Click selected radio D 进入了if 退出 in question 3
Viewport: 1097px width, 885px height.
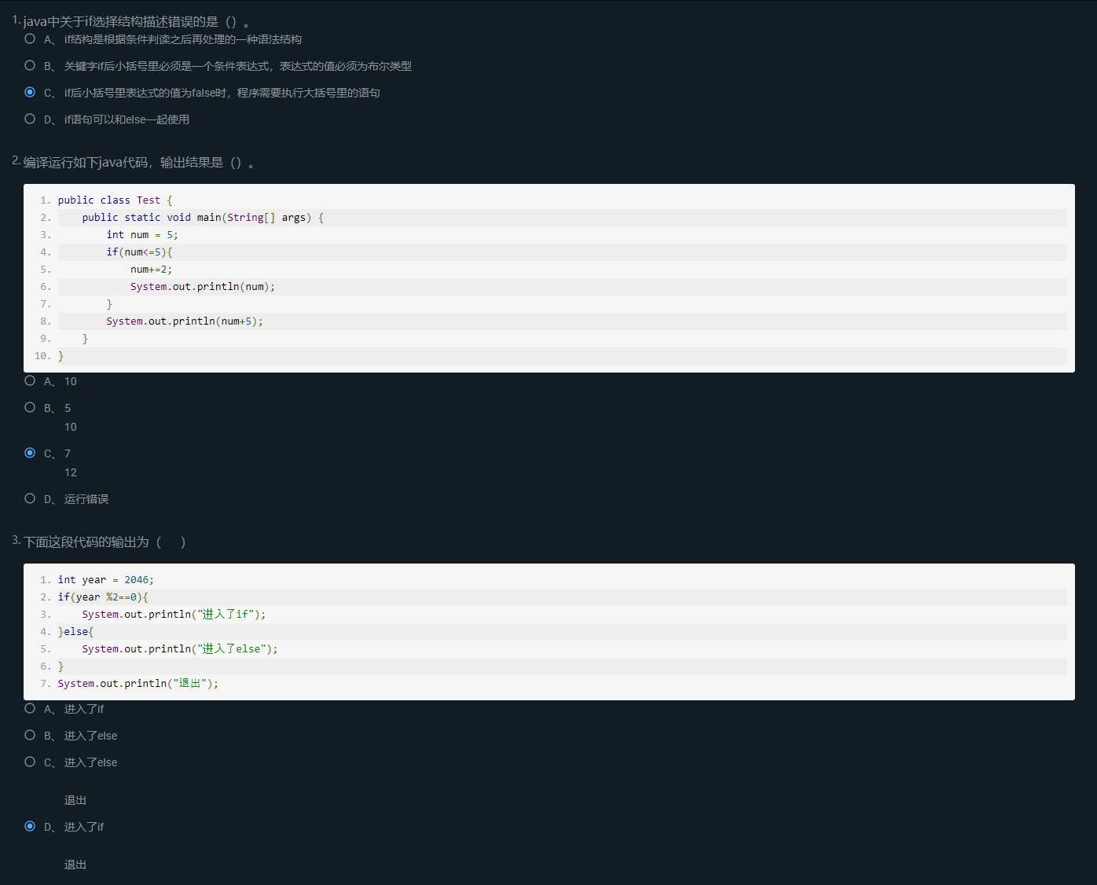pyautogui.click(x=30, y=826)
